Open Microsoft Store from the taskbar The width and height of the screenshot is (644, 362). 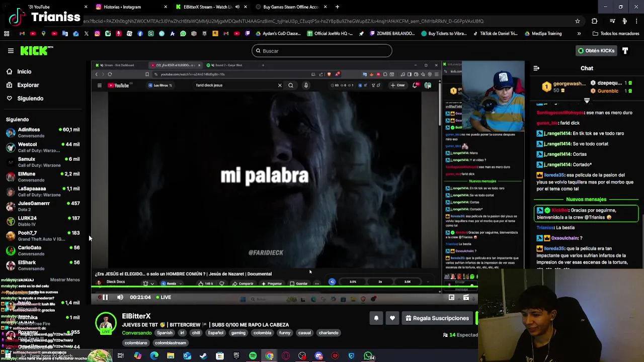(220, 356)
